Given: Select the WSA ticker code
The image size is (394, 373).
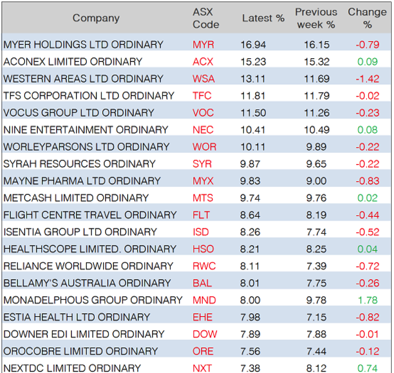Looking at the screenshot, I should point(204,79).
